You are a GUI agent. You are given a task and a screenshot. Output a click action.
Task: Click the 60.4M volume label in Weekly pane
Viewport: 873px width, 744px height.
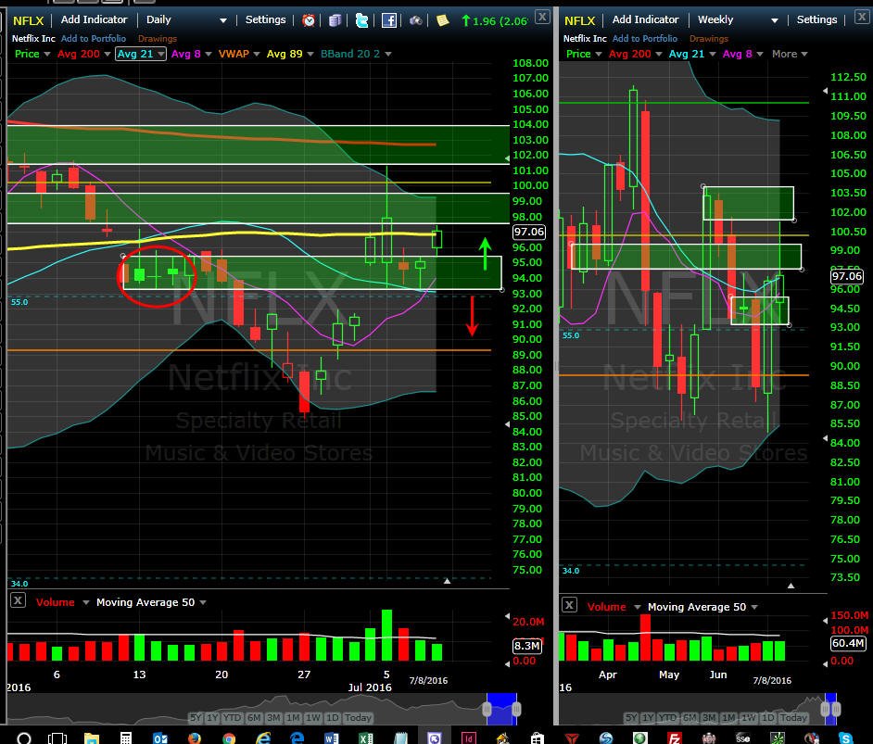point(847,643)
